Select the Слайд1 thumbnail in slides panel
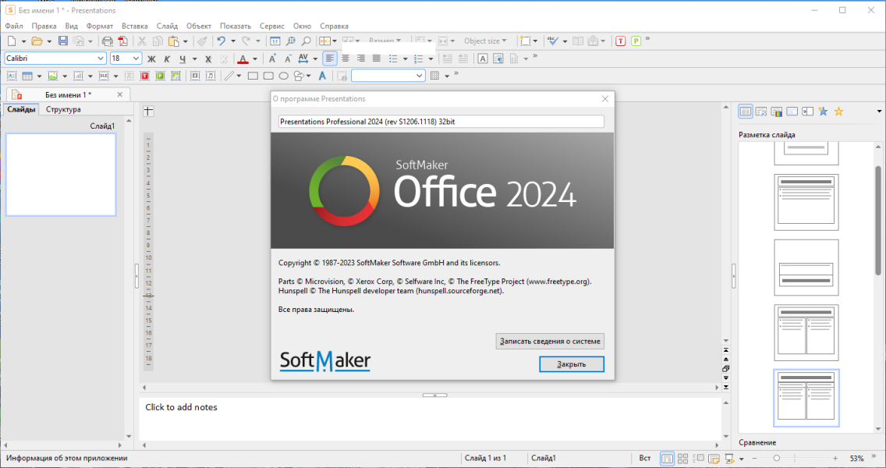This screenshot has height=468, width=886. (x=61, y=175)
